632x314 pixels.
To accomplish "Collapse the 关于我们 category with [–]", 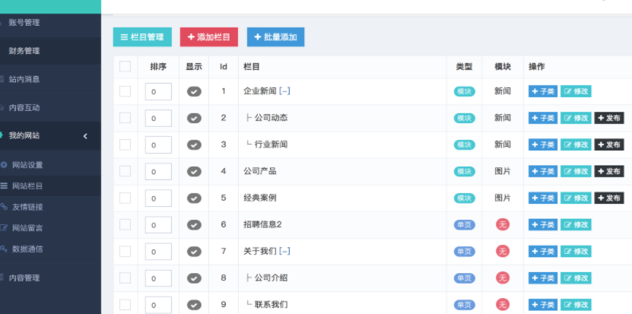I will click(x=284, y=251).
